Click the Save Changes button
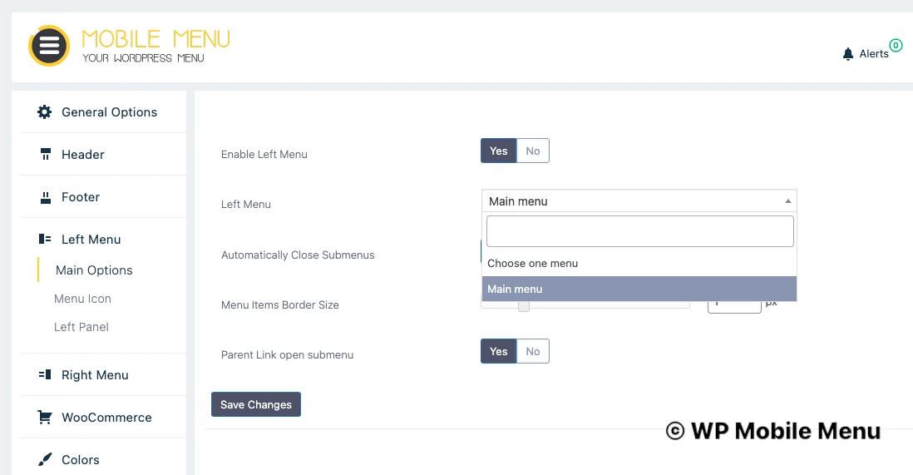The width and height of the screenshot is (913, 475). tap(256, 404)
